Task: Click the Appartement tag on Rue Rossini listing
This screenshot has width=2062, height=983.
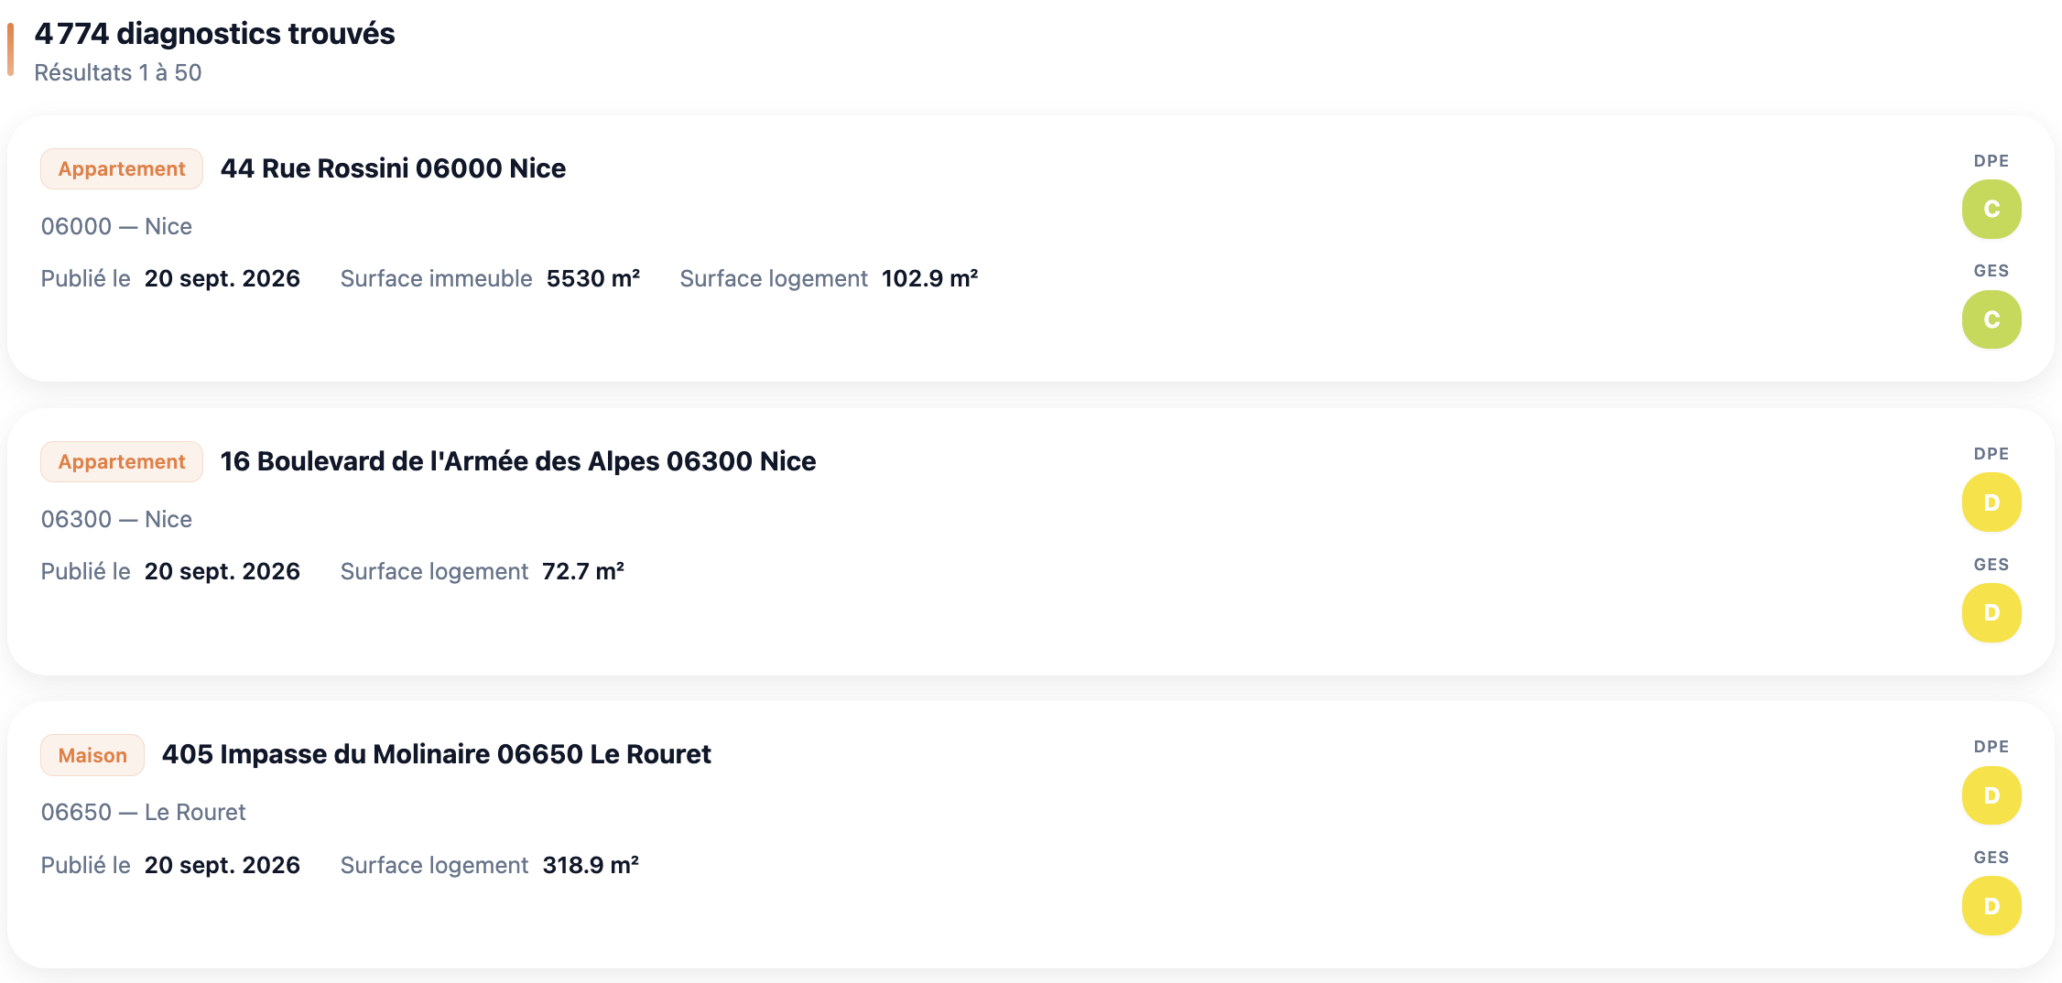Action: point(122,168)
